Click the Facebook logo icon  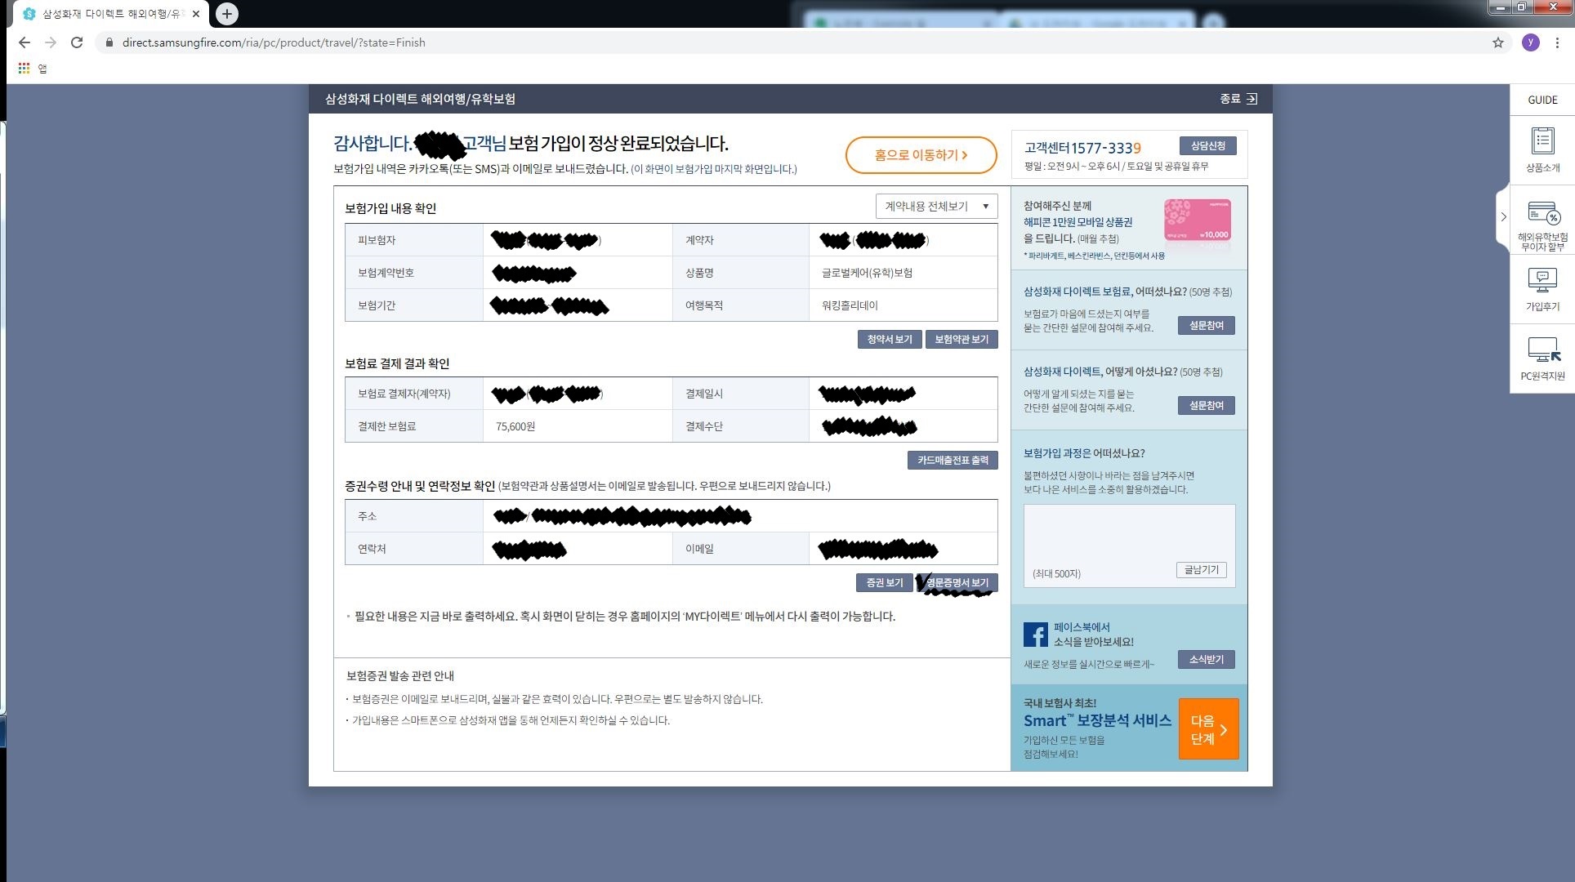tap(1035, 635)
